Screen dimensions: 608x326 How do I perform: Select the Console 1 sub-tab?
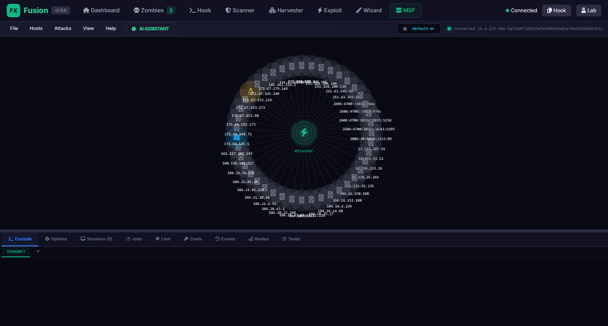point(16,251)
